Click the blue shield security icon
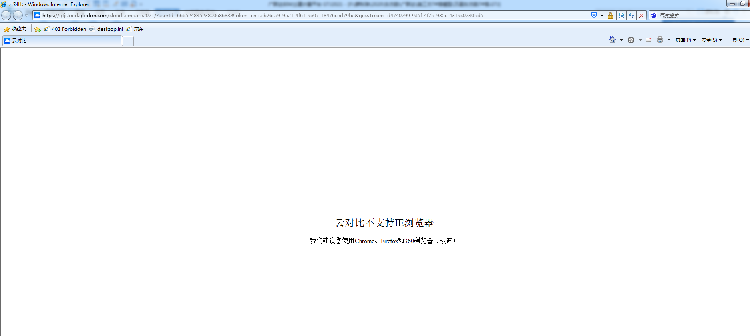This screenshot has width=750, height=336. coord(594,15)
